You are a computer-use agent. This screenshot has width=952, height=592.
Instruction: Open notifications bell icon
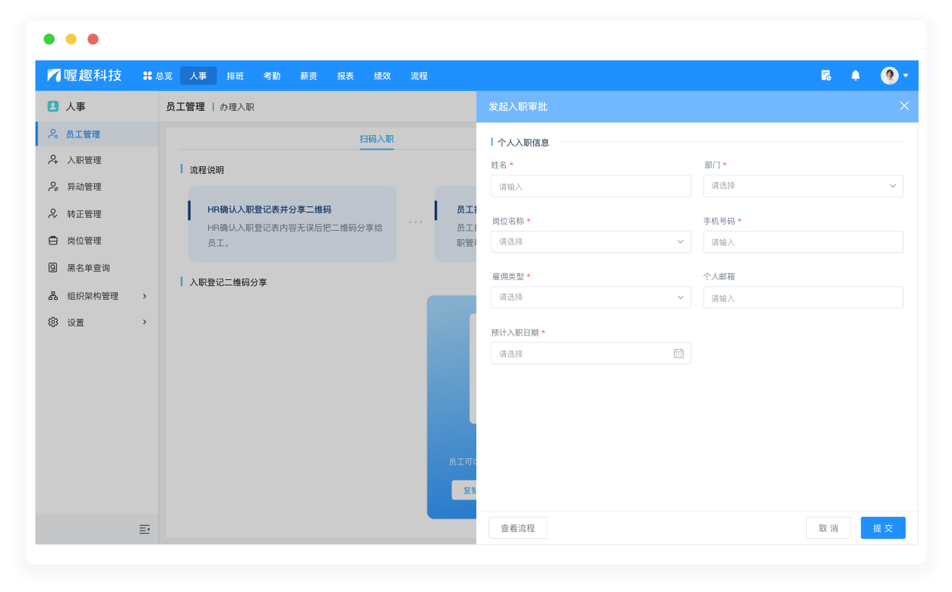pyautogui.click(x=856, y=75)
